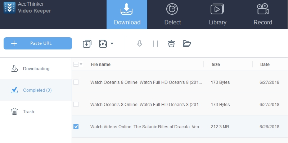Open the Download tab
The width and height of the screenshot is (288, 143).
tap(127, 14)
